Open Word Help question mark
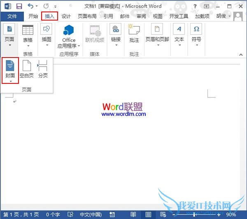The width and height of the screenshot is (247, 219). coord(195,7)
